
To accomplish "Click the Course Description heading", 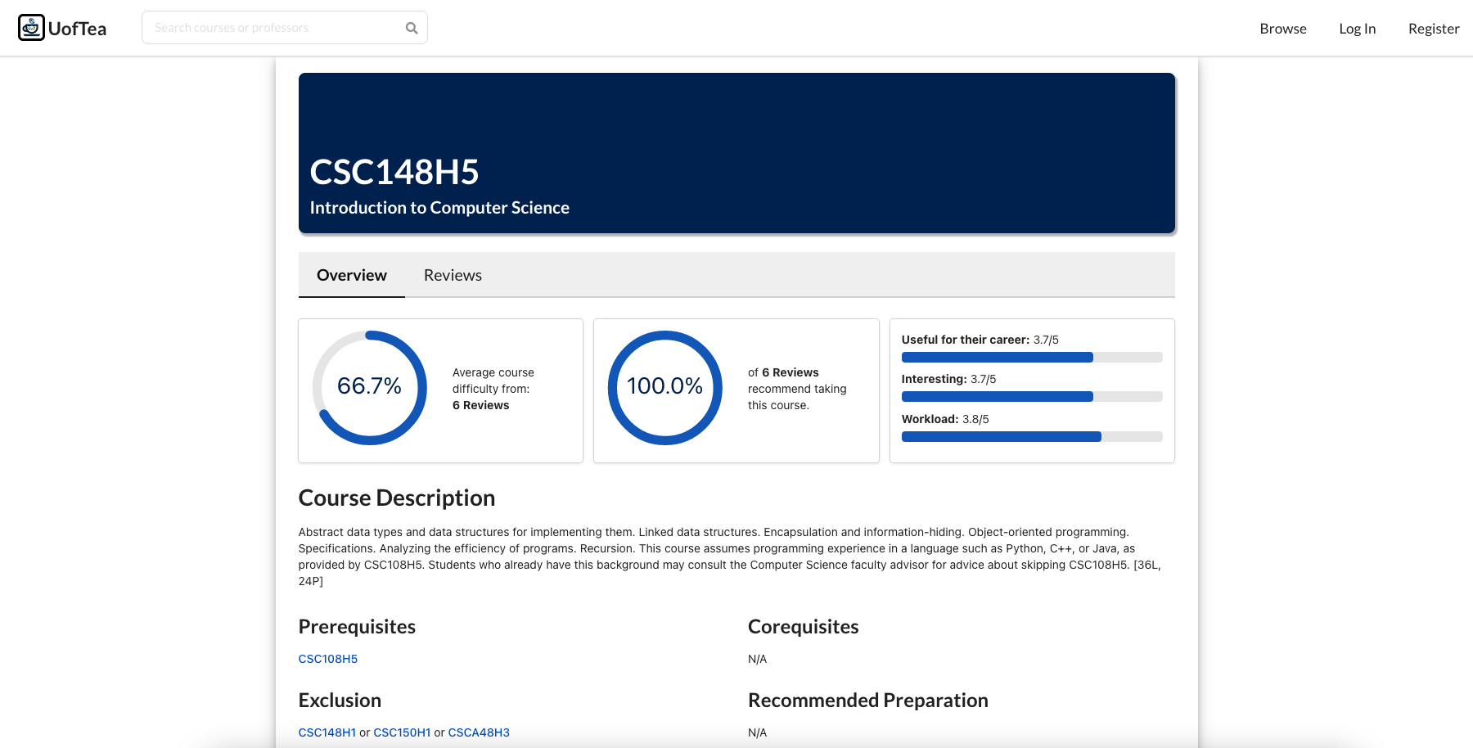I will 397,498.
